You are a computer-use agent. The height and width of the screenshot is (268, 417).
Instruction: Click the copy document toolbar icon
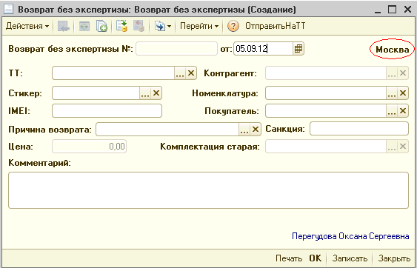[x=101, y=26]
